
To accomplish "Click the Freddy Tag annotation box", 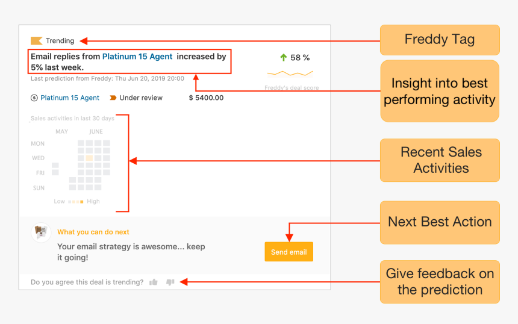I will (440, 40).
